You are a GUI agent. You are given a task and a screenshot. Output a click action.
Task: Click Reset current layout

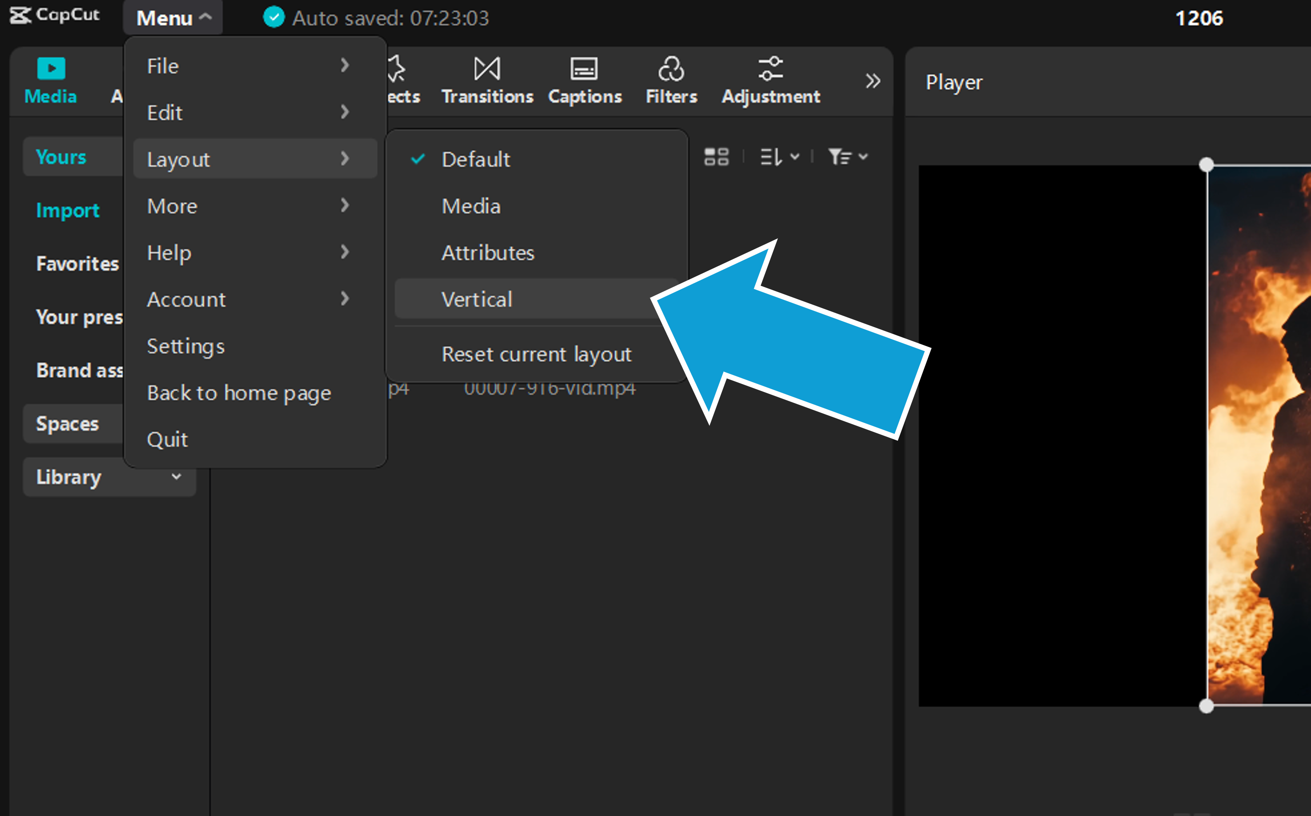[x=537, y=355]
